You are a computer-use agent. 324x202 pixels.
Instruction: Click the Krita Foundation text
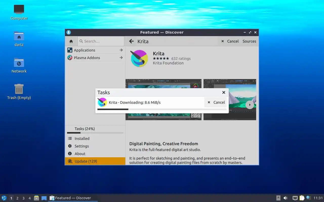click(x=168, y=63)
